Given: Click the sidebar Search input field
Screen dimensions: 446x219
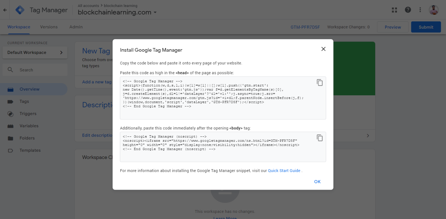Looking at the screenshot, I should [x=35, y=70].
